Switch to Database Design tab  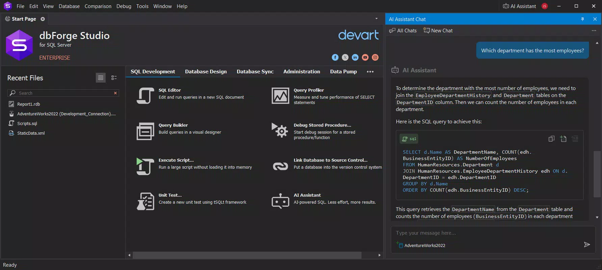coord(206,72)
